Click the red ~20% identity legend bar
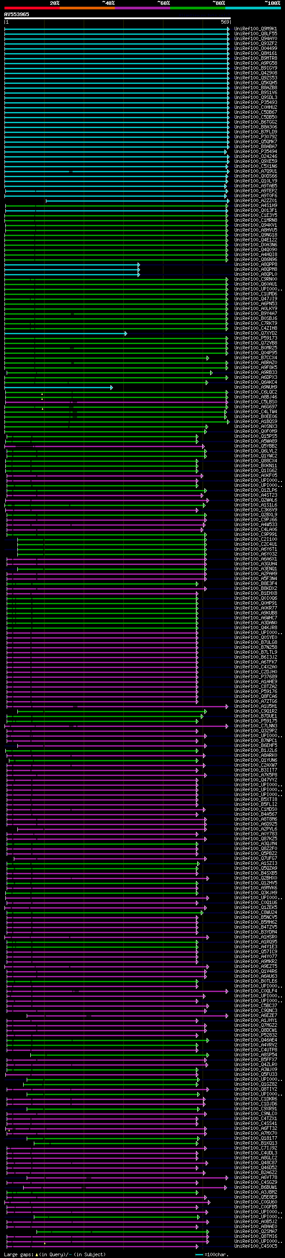285x1258 pixels. [x=32, y=8]
